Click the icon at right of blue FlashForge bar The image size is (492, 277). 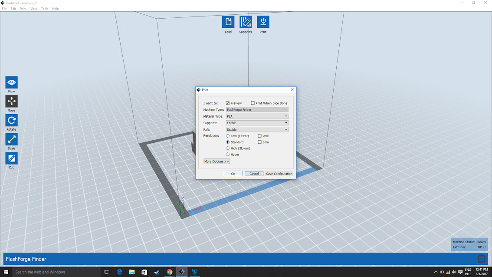pos(481,259)
